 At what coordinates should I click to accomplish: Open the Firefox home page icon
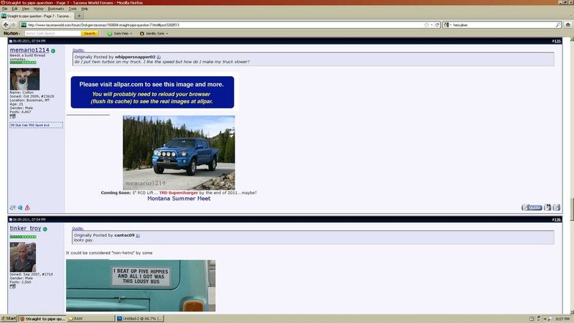568,25
